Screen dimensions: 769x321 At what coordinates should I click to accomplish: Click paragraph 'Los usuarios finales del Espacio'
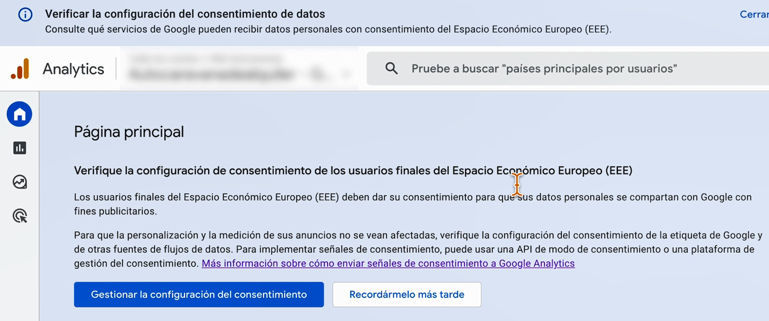pos(413,204)
